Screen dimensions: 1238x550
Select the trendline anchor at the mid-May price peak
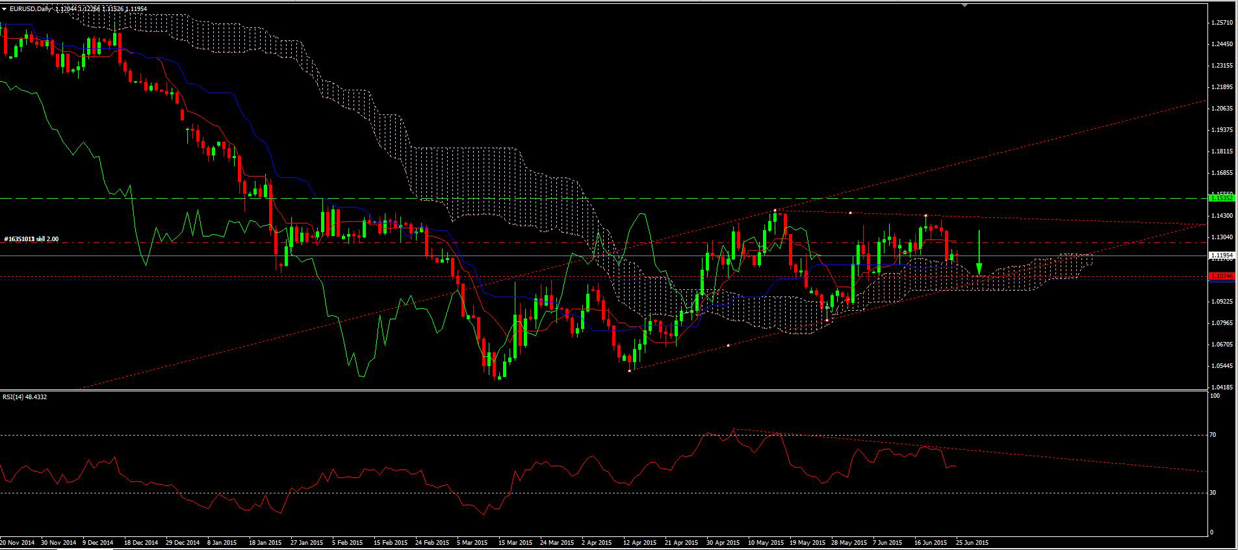(775, 211)
